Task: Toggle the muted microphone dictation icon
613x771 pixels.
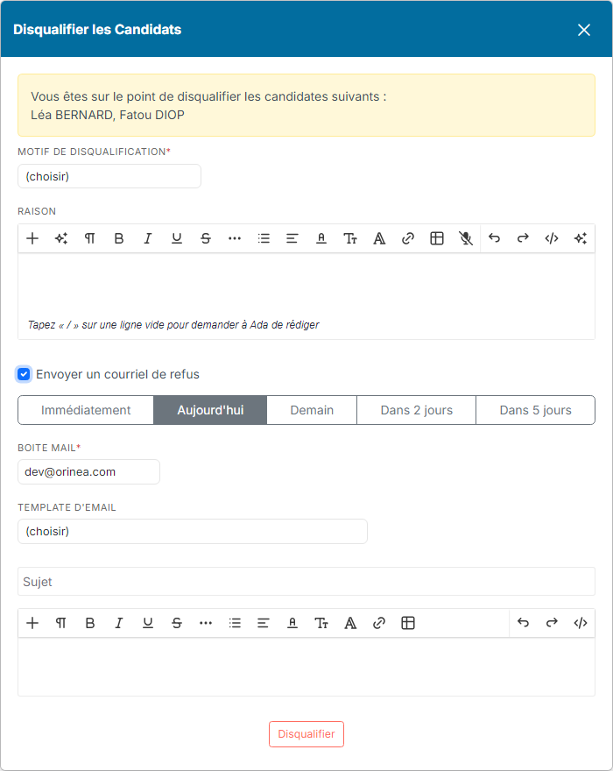Action: (x=466, y=238)
